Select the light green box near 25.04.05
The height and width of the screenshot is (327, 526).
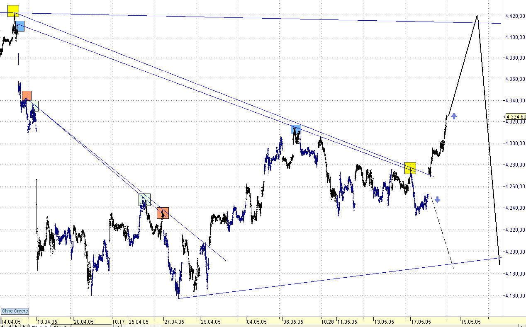pyautogui.click(x=144, y=200)
